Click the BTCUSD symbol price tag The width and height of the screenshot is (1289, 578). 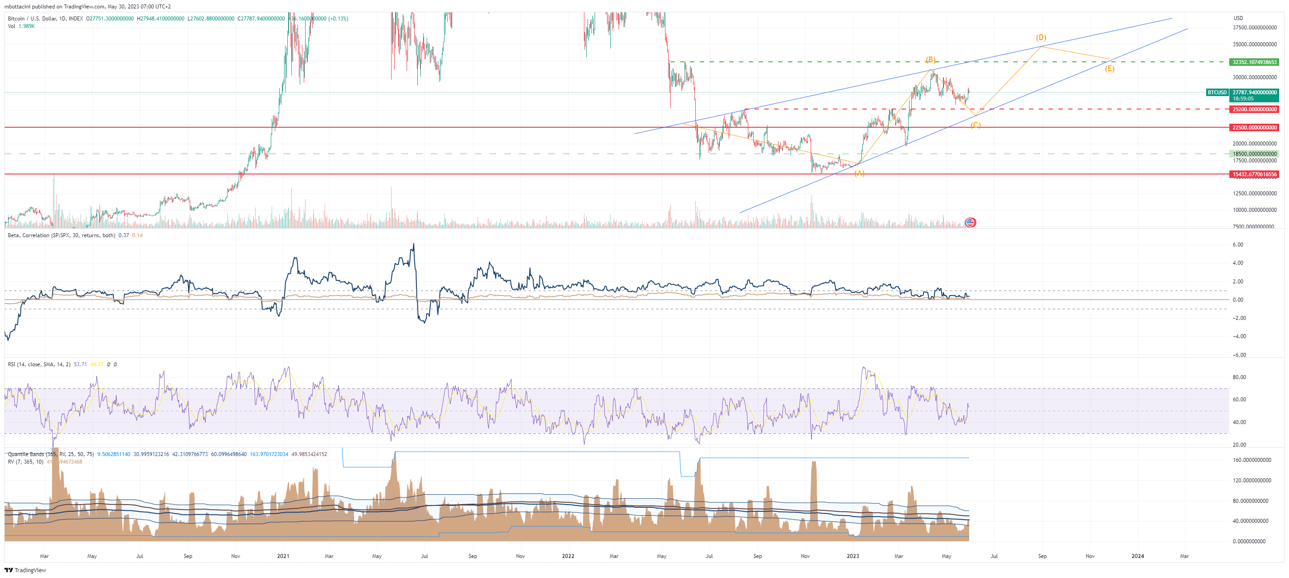point(1216,93)
